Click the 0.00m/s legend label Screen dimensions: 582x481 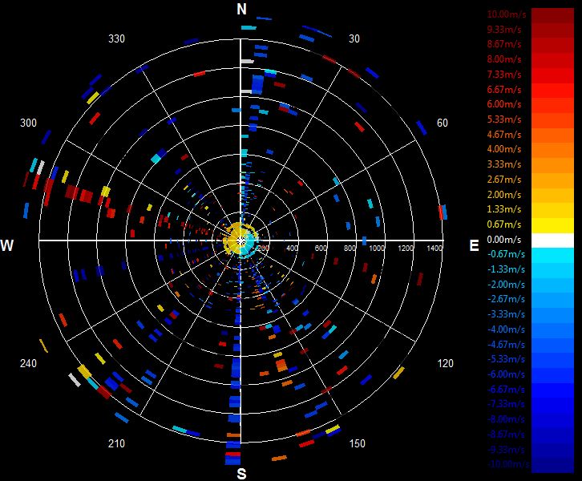point(504,240)
